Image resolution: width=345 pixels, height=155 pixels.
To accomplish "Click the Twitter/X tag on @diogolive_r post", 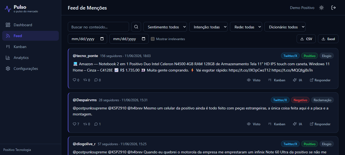I will point(290,144).
